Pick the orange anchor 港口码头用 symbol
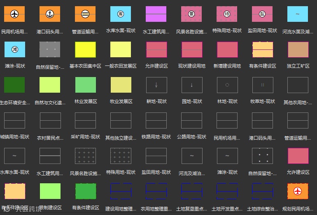Screen dimensions: 317x215 click(50, 14)
